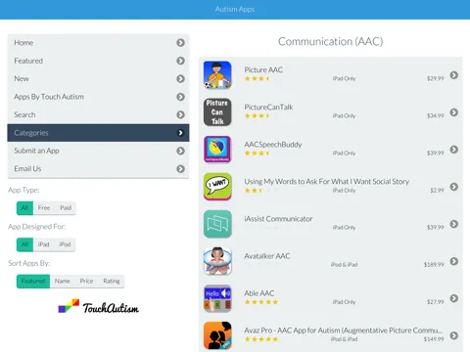Open the iAssist Communicator teal icon
The width and height of the screenshot is (470, 352).
pyautogui.click(x=217, y=224)
